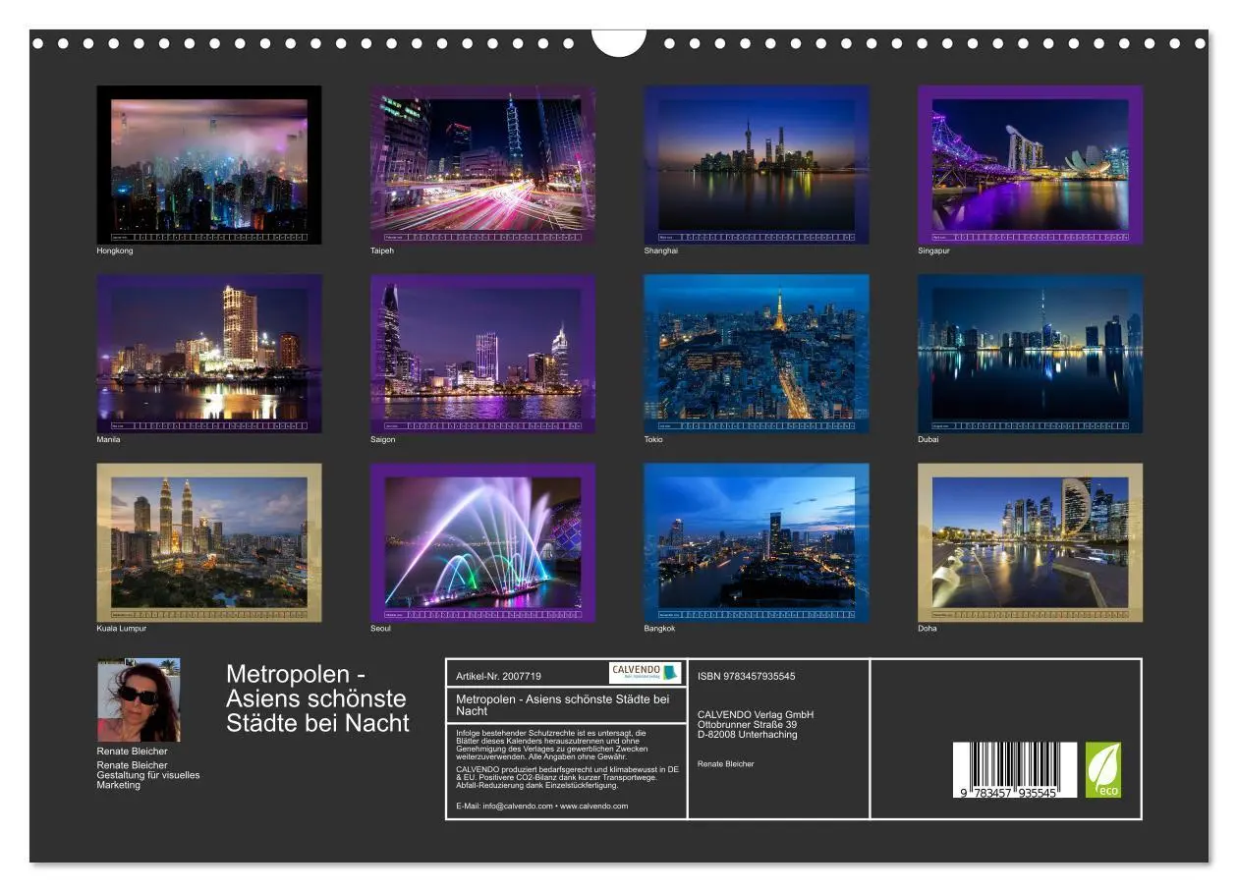Click the calvendo.com email contact line
This screenshot has height=892, width=1238.
tap(542, 806)
